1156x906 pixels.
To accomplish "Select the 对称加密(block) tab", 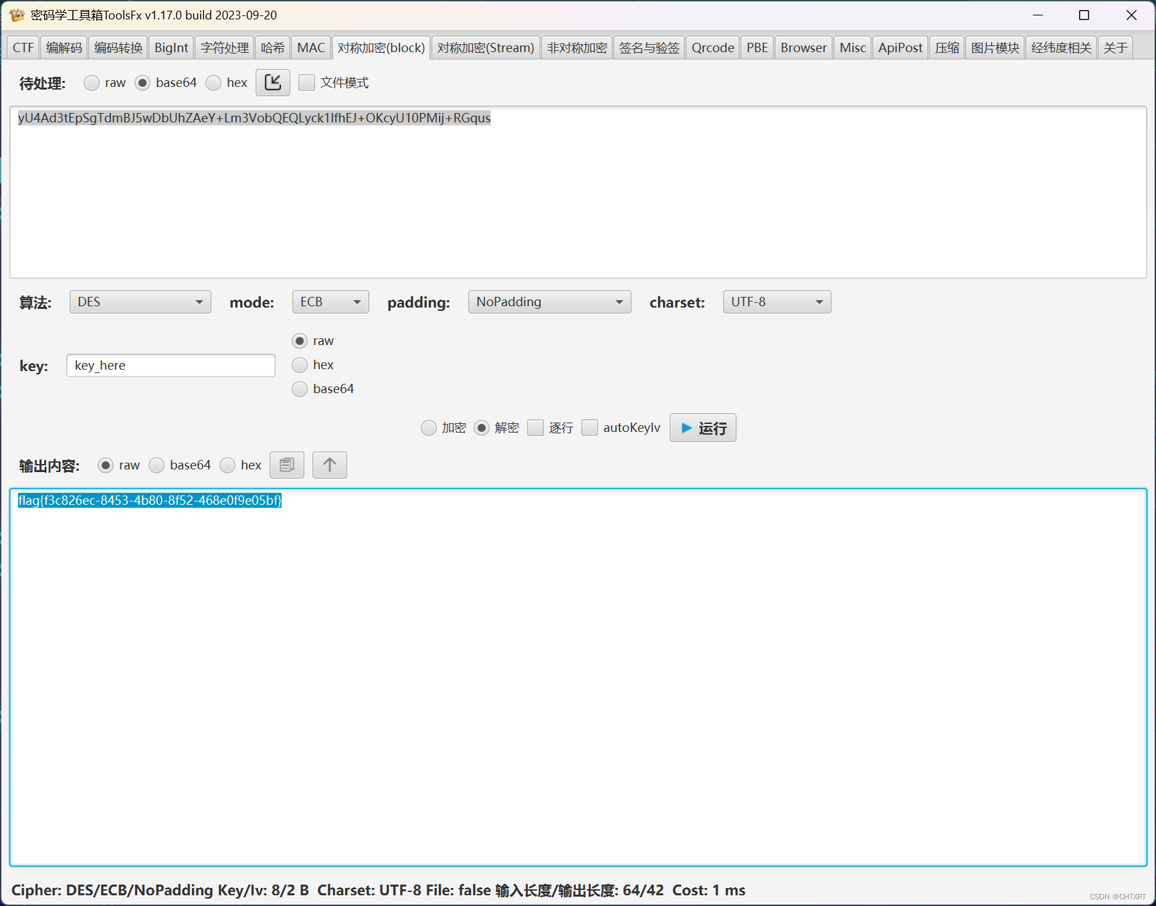I will (x=381, y=47).
